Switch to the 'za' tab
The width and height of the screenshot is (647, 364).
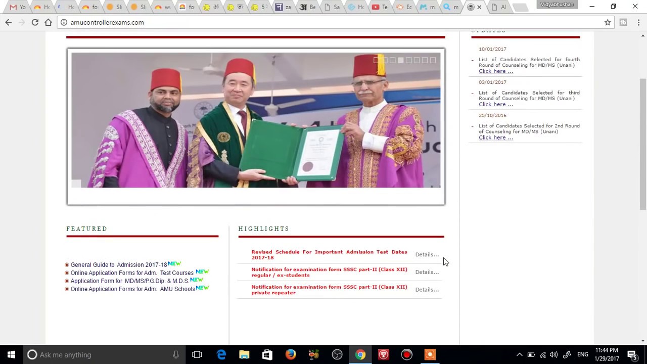(x=284, y=7)
